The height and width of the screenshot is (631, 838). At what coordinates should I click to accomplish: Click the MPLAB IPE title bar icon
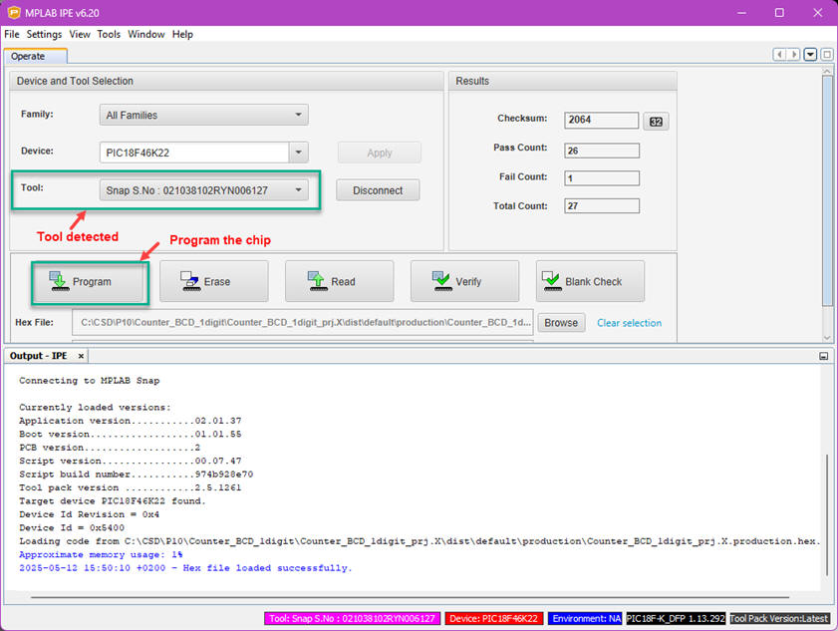click(x=14, y=12)
